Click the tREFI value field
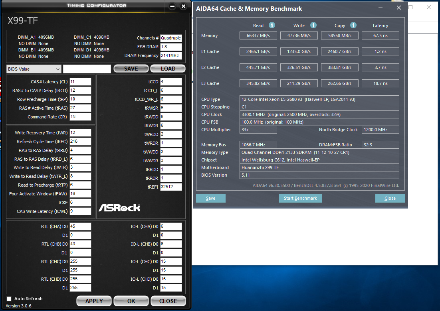This screenshot has width=440, height=311. point(171,187)
